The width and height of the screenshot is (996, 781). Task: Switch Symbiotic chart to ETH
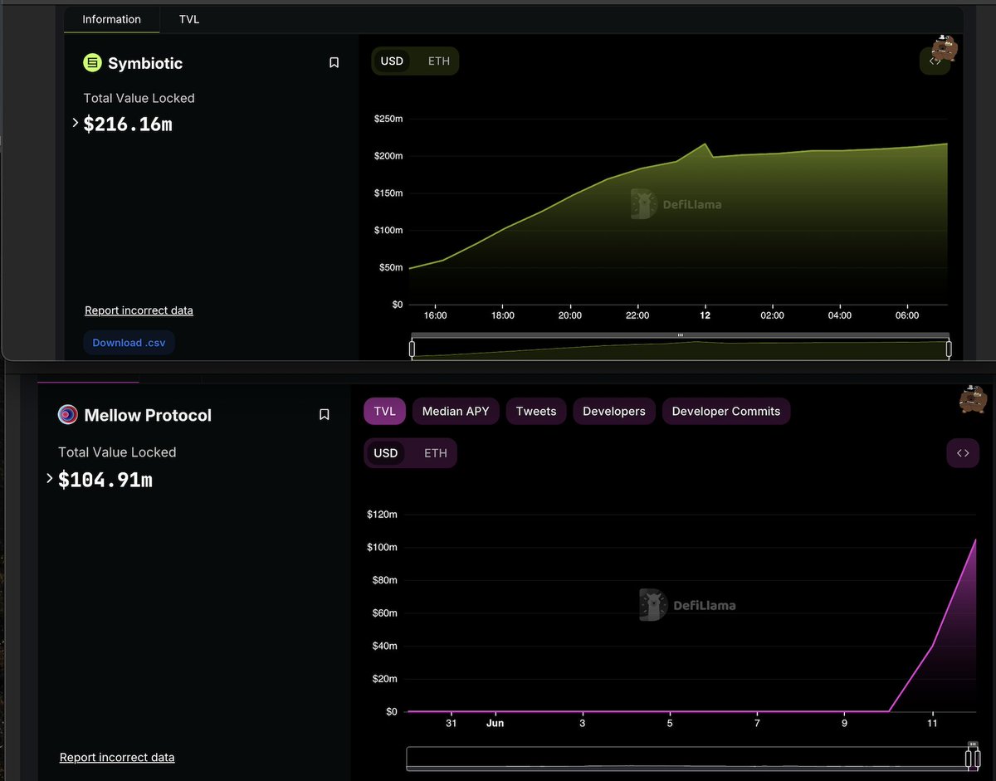[439, 61]
